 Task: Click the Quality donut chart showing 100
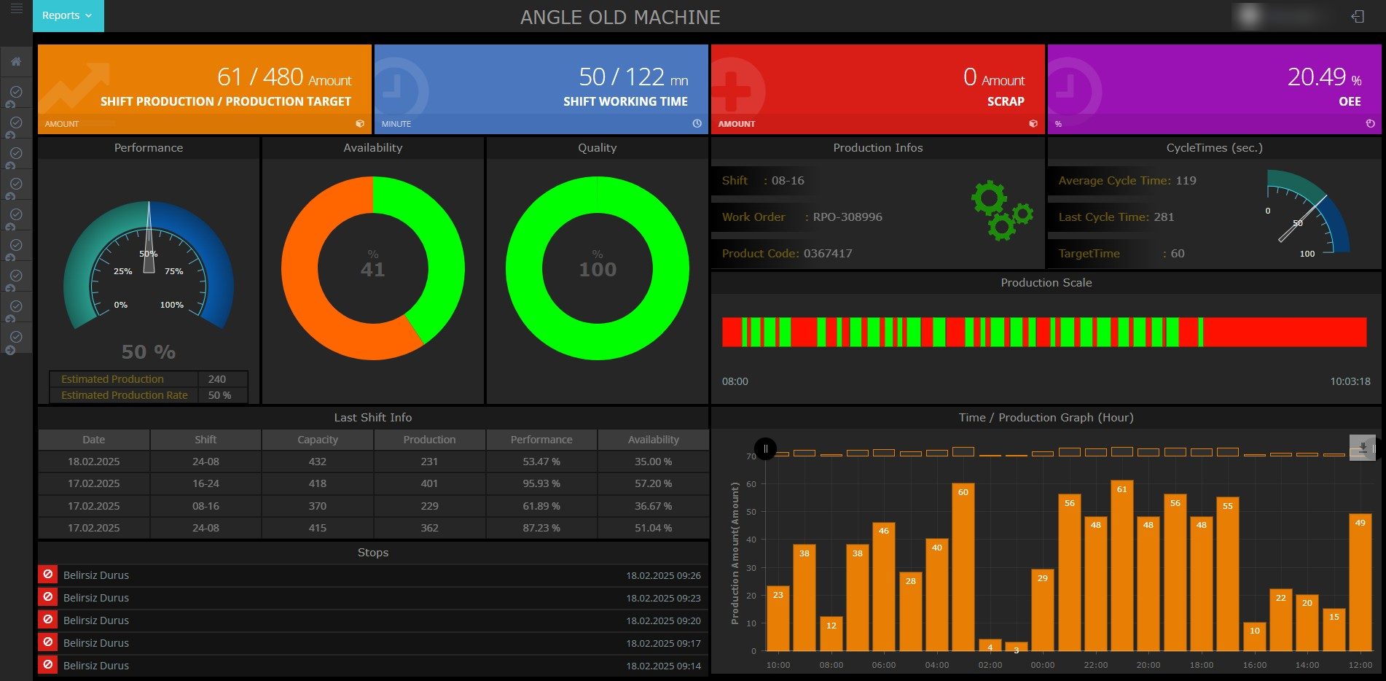[x=598, y=268]
